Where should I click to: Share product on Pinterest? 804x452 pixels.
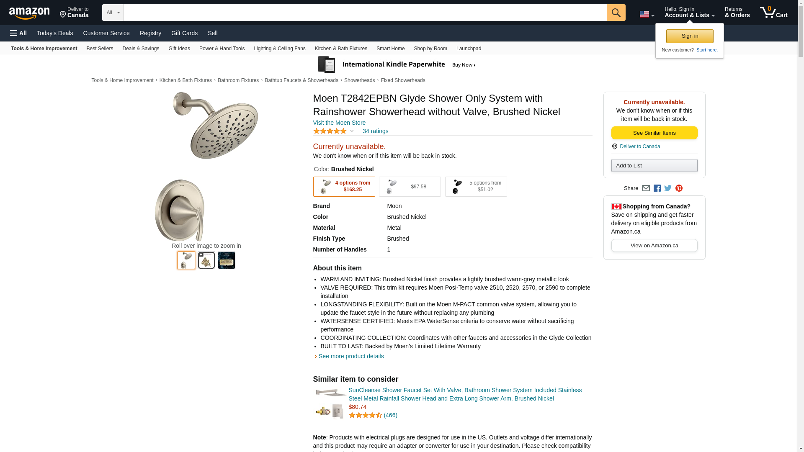pos(679,188)
